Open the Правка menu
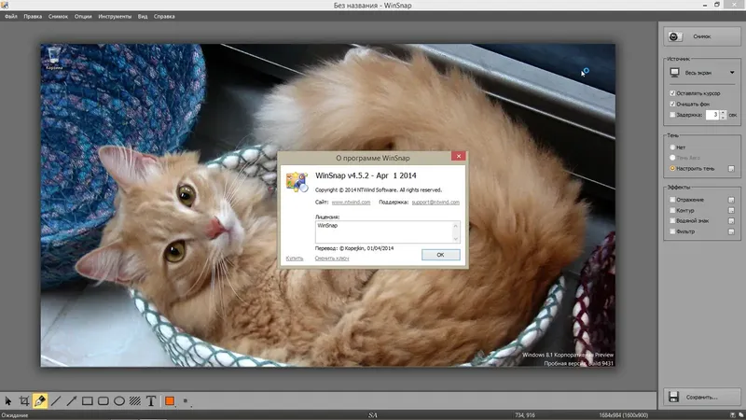This screenshot has height=420, width=746. [x=33, y=16]
